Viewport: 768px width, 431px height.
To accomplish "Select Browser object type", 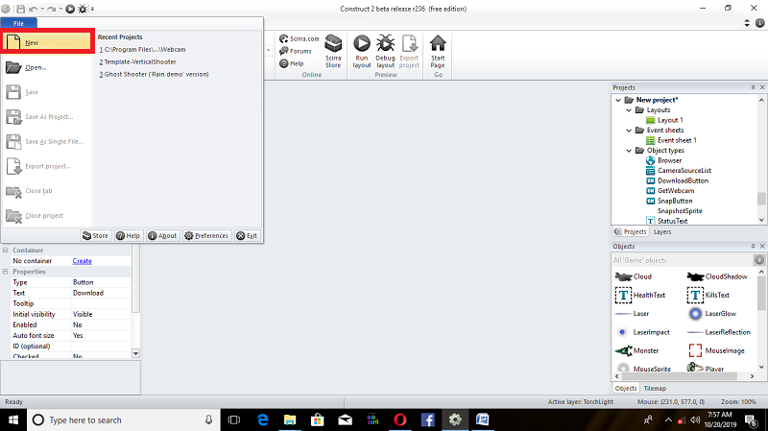I will point(663,160).
